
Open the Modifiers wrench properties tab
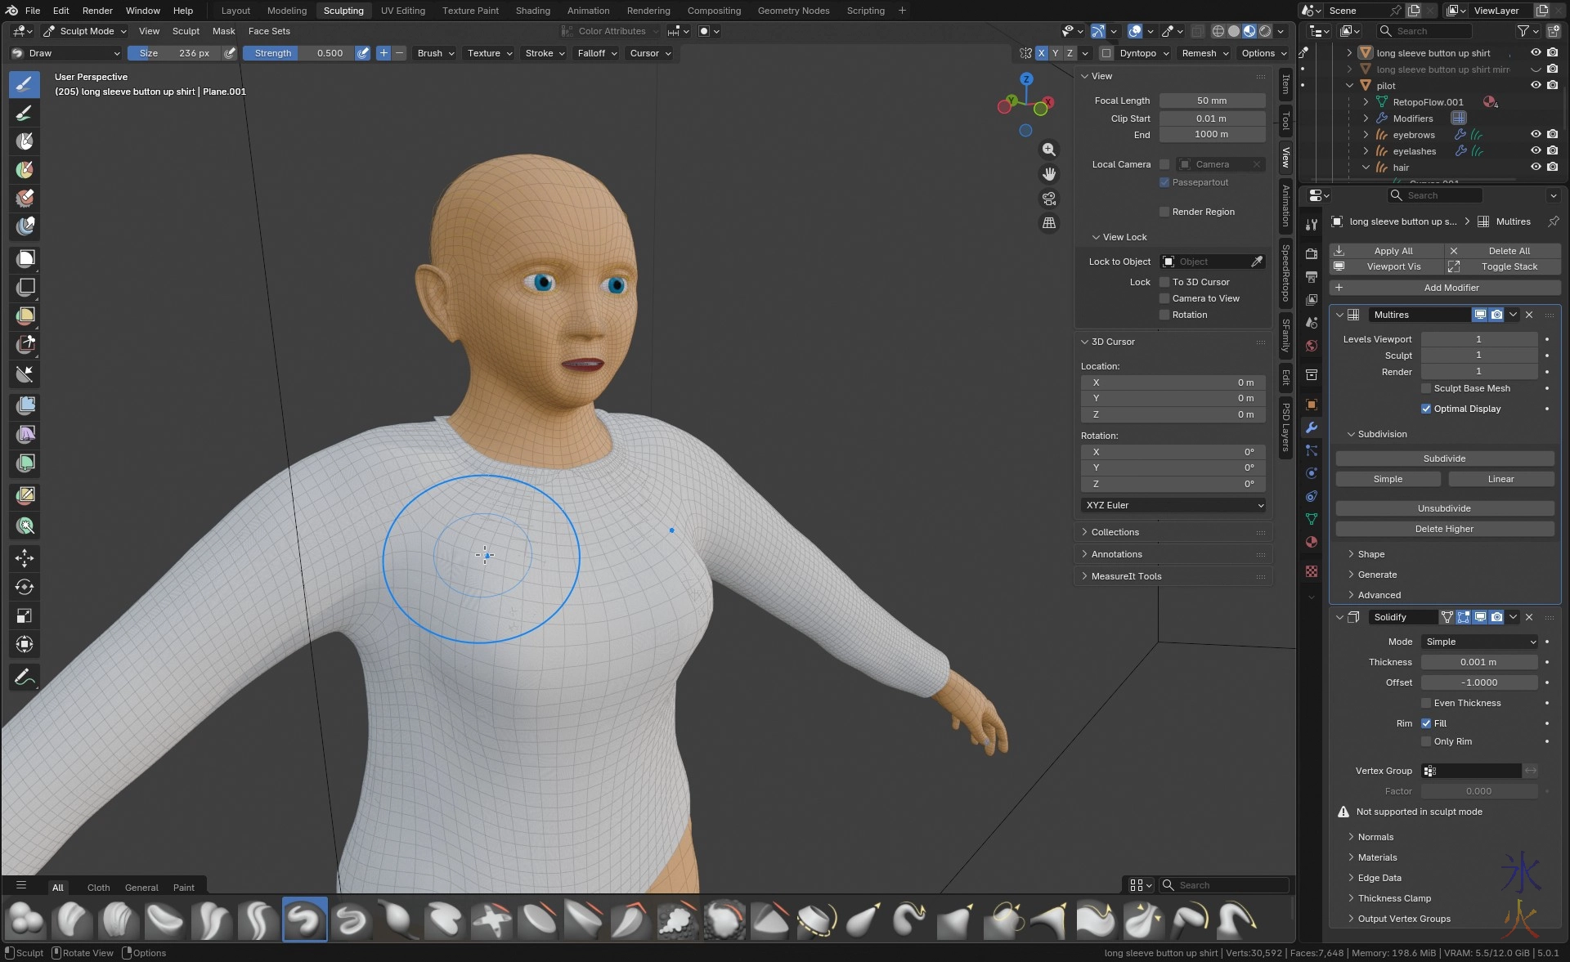[x=1312, y=427]
